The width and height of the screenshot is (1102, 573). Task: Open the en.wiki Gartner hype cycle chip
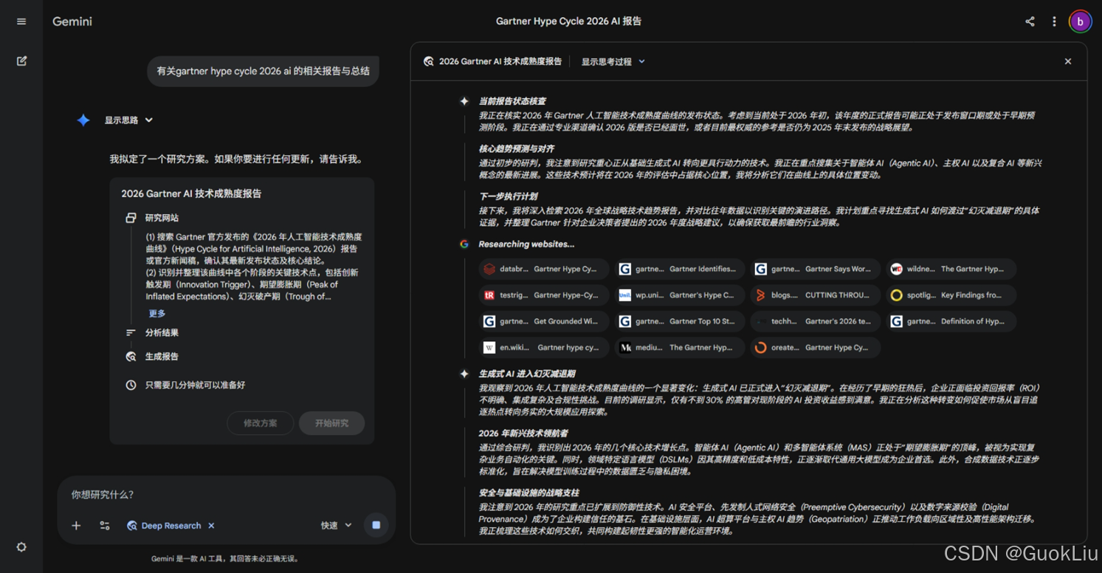click(x=544, y=348)
